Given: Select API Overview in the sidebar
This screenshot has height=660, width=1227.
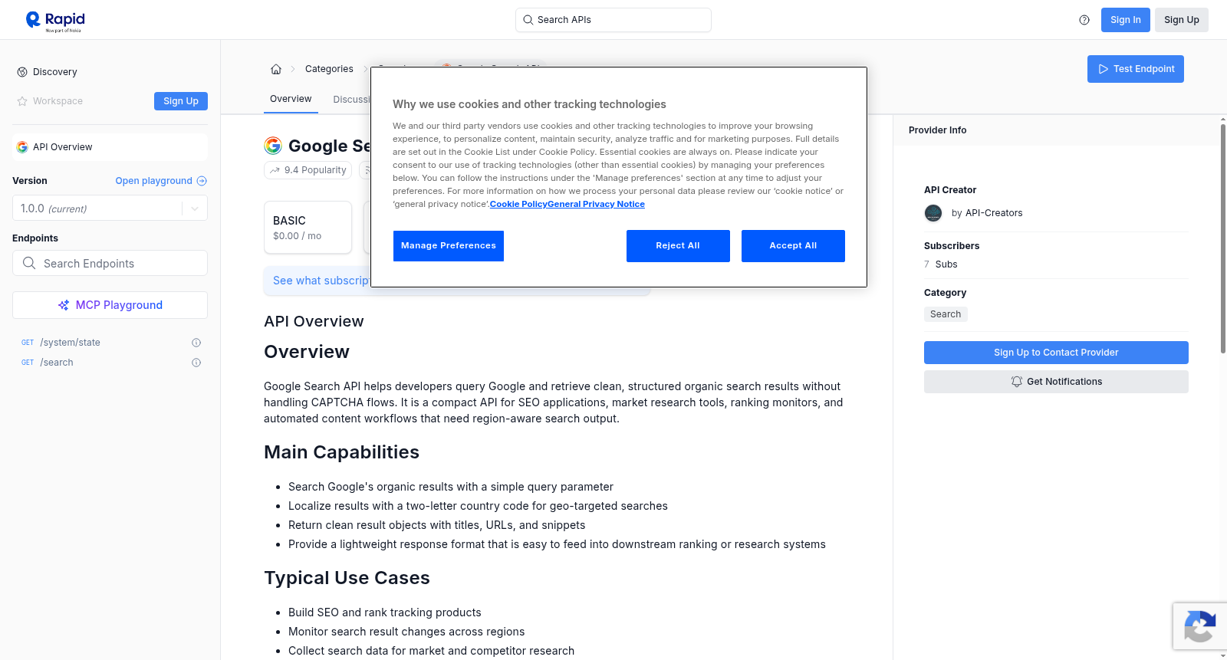Looking at the screenshot, I should [x=110, y=147].
